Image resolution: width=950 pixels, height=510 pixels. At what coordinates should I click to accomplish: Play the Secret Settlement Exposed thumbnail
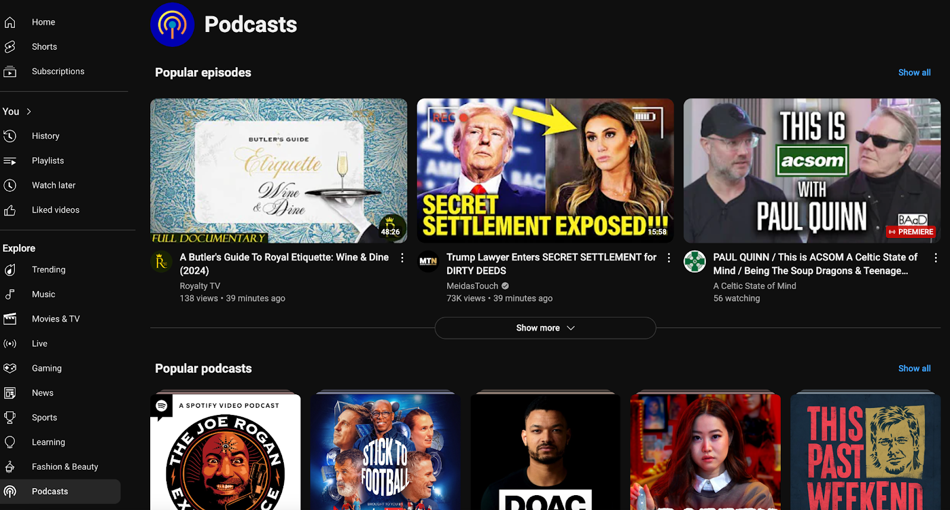(545, 170)
